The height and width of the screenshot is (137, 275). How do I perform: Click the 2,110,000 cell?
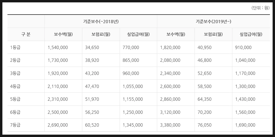pos(63,86)
